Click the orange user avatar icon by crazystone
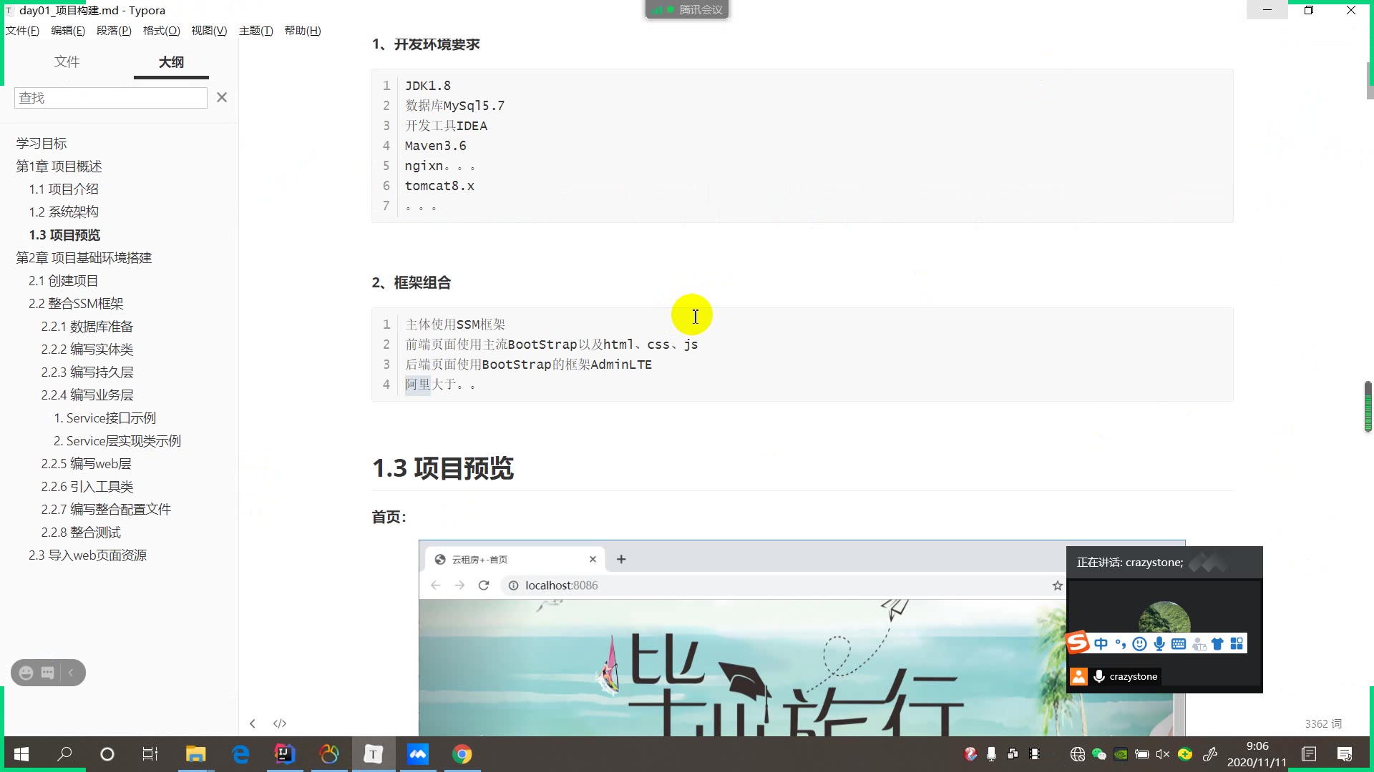The height and width of the screenshot is (772, 1374). [x=1078, y=676]
